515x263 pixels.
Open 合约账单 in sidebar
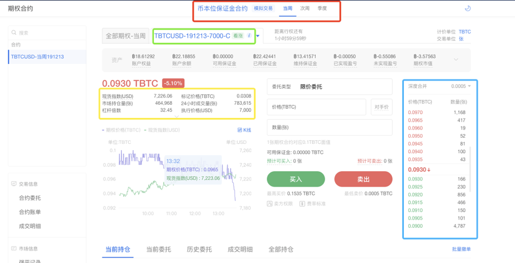30,212
